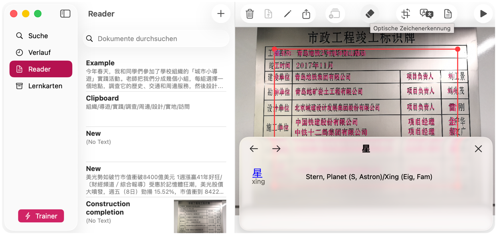This screenshot has height=235, width=497.
Task: Click the 星 headword in popup title
Action: click(366, 149)
